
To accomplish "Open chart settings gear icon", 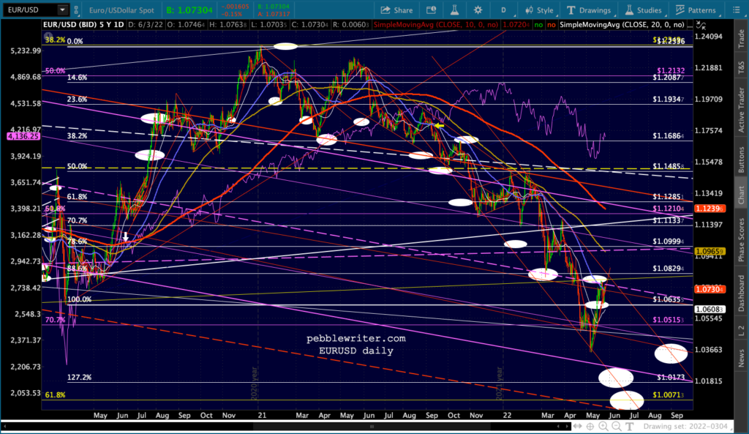I will pyautogui.click(x=478, y=10).
